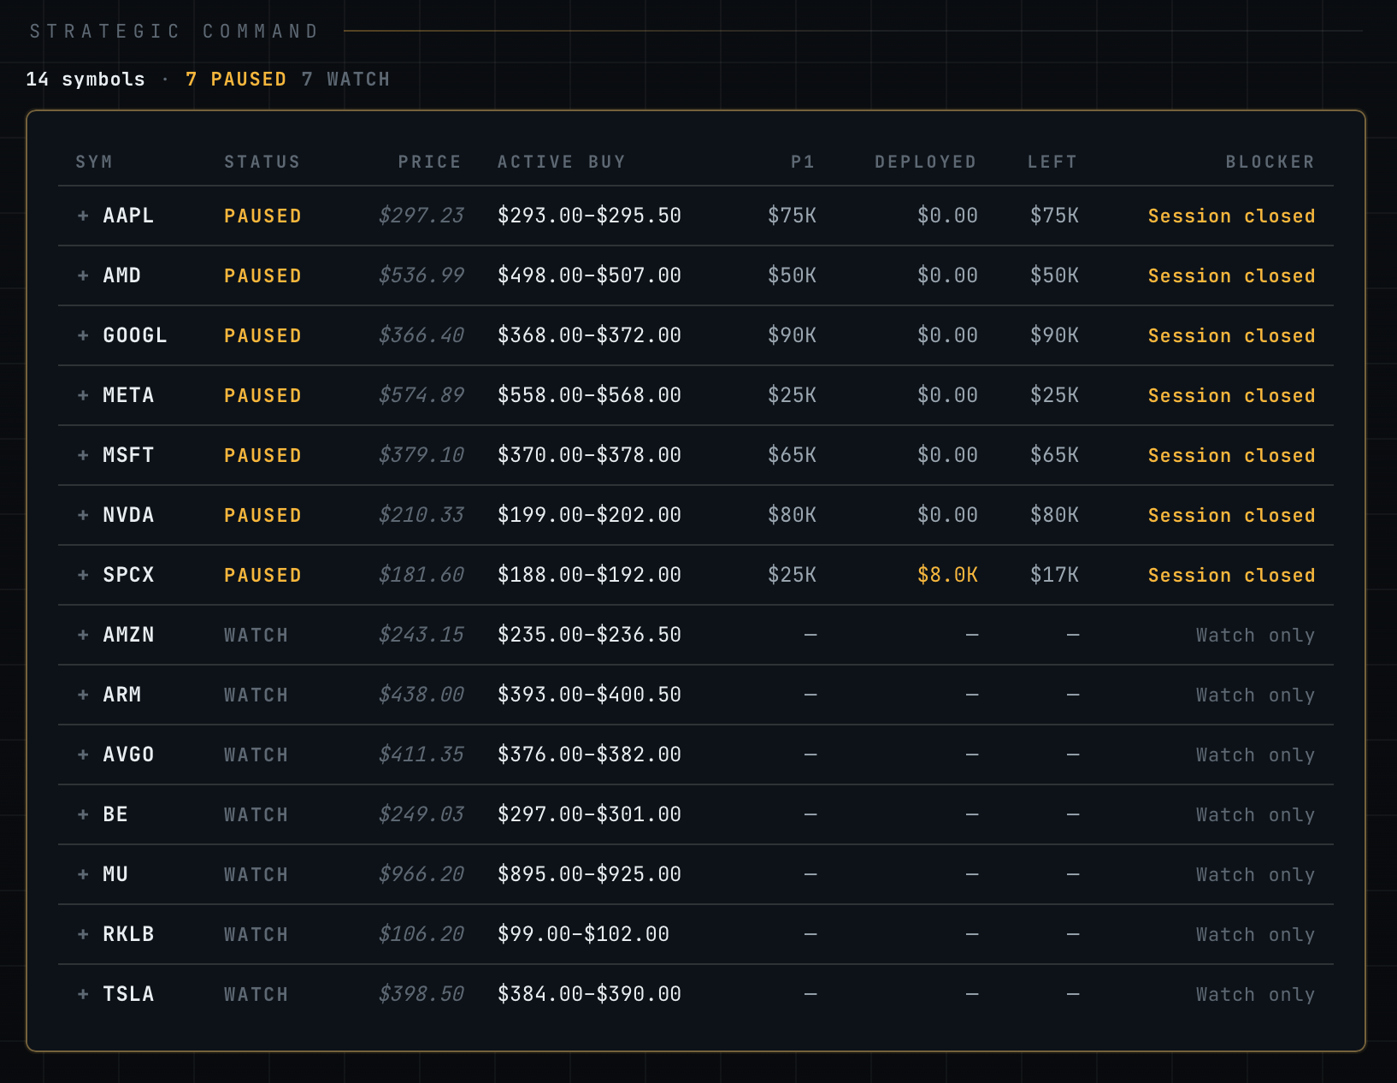Click buy range $293.00-$295.50
This screenshot has height=1083, width=1397.
tap(590, 216)
